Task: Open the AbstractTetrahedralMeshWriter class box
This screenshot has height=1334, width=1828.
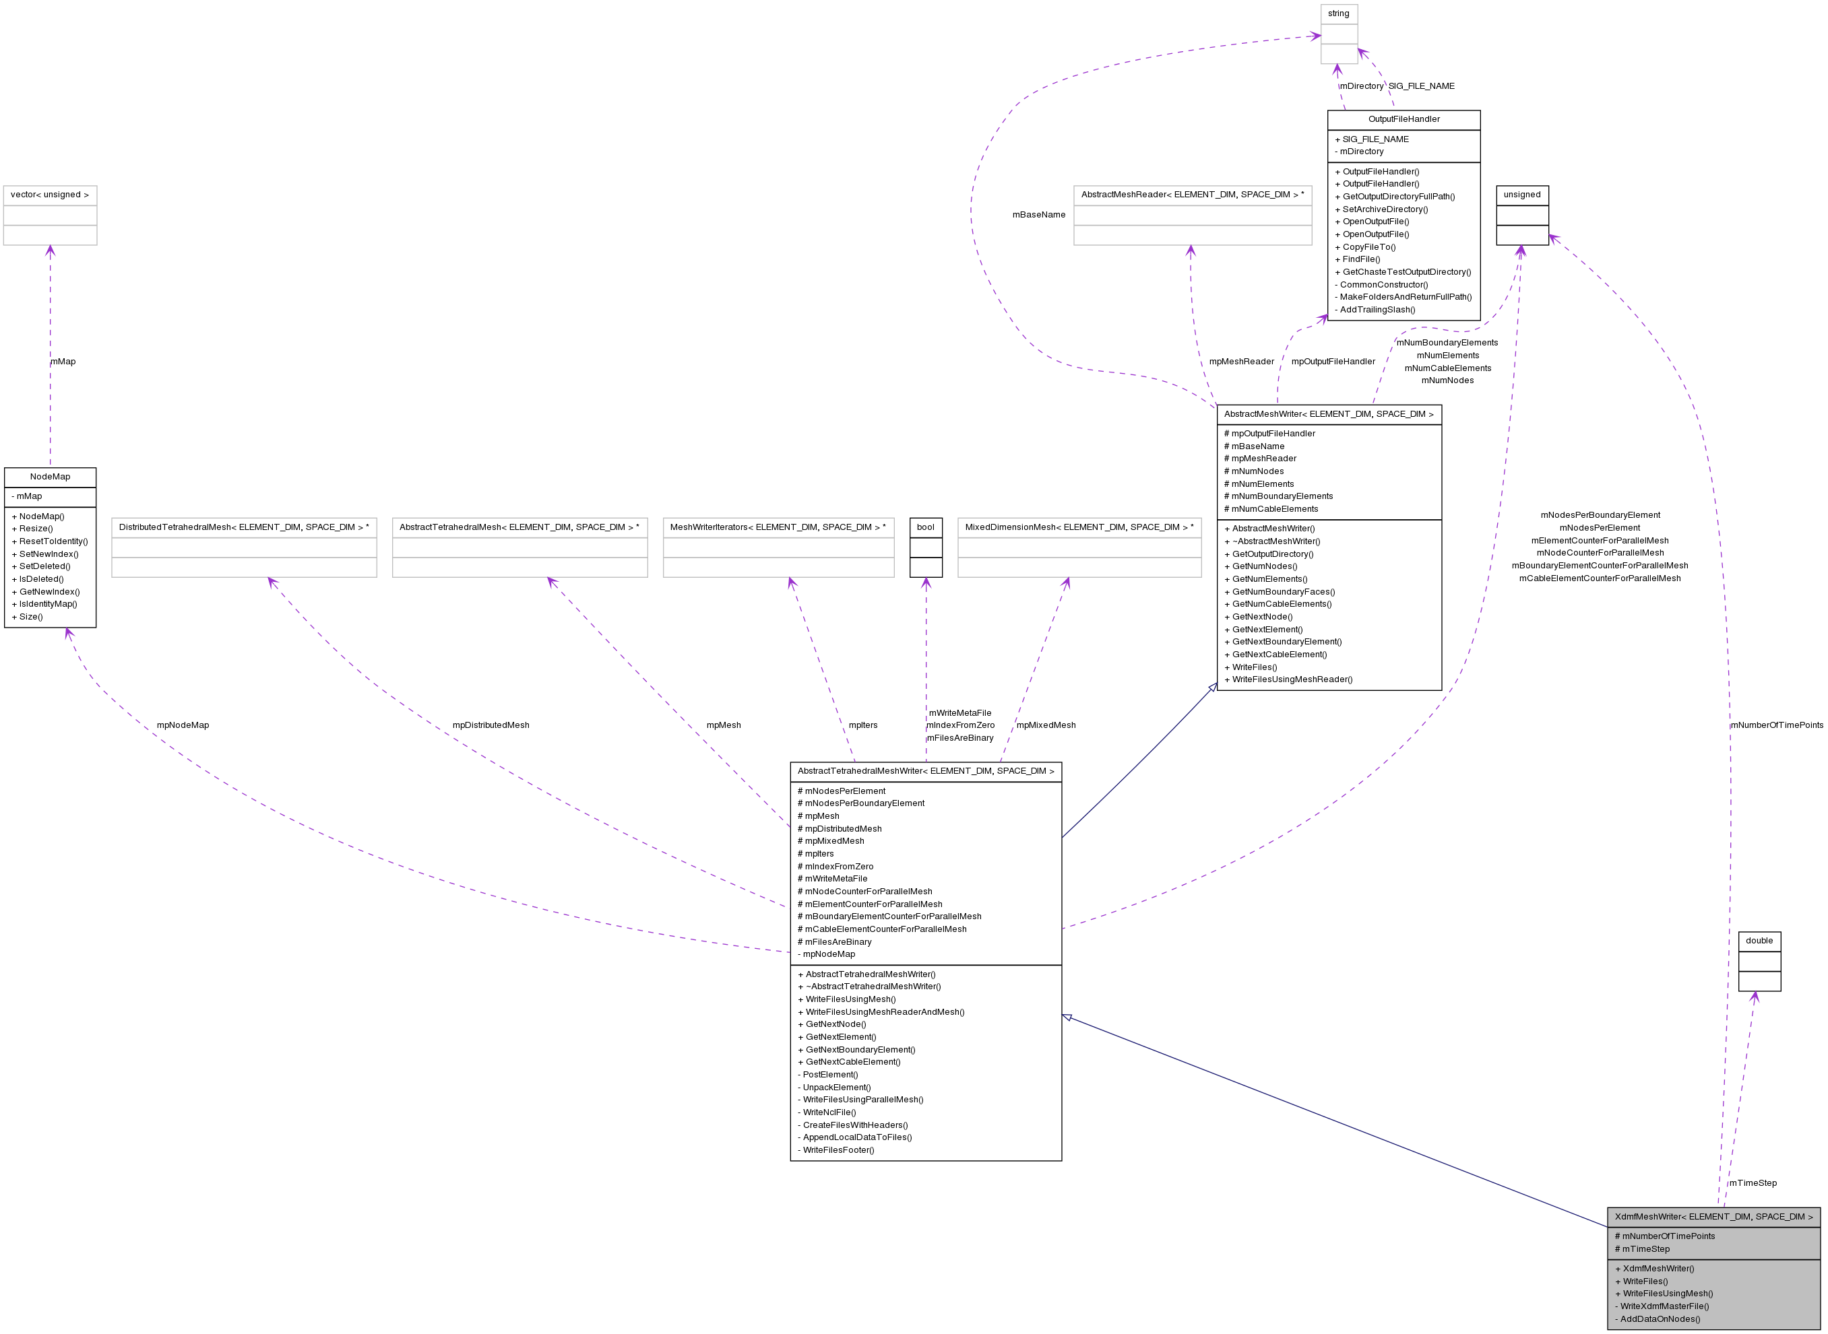Action: (x=926, y=770)
